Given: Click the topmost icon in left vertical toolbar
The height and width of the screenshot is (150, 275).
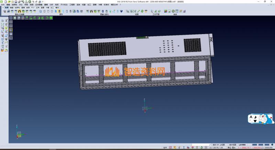Looking at the screenshot, I should tap(2, 21).
